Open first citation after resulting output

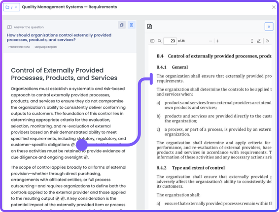click(x=57, y=199)
